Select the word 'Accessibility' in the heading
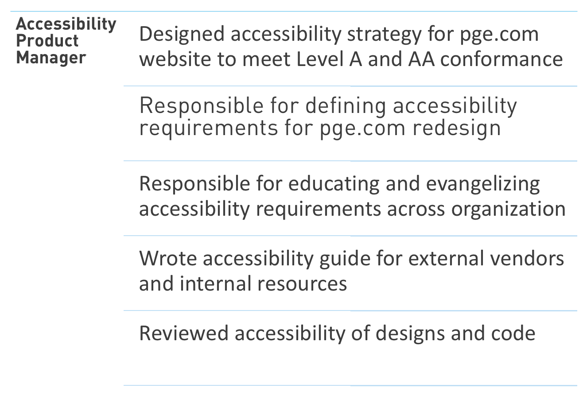Image resolution: width=587 pixels, height=396 pixels. coord(66,24)
